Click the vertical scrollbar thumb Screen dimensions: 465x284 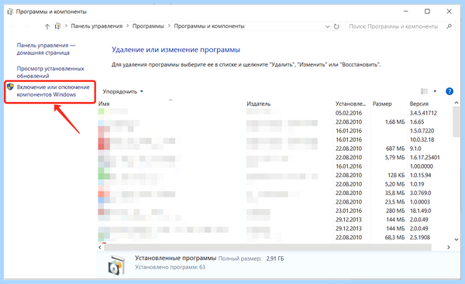tap(456, 121)
